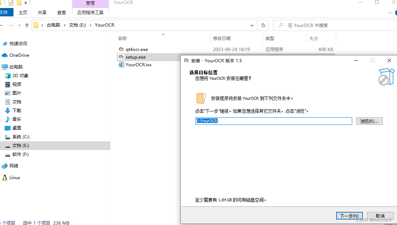Open the address bar dropdown arrow
The width and height of the screenshot is (397, 225).
coord(252,25)
